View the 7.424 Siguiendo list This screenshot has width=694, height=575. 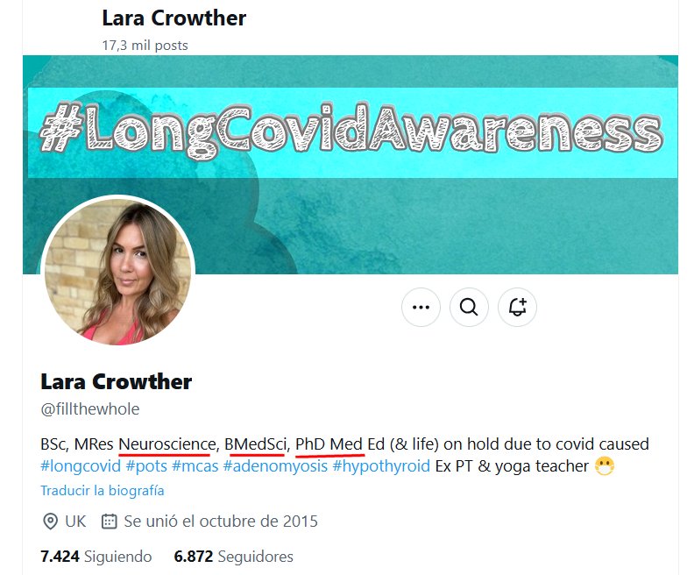96,557
